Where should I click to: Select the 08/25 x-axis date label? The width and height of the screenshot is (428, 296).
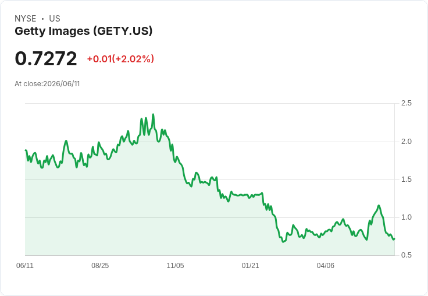tap(100, 265)
